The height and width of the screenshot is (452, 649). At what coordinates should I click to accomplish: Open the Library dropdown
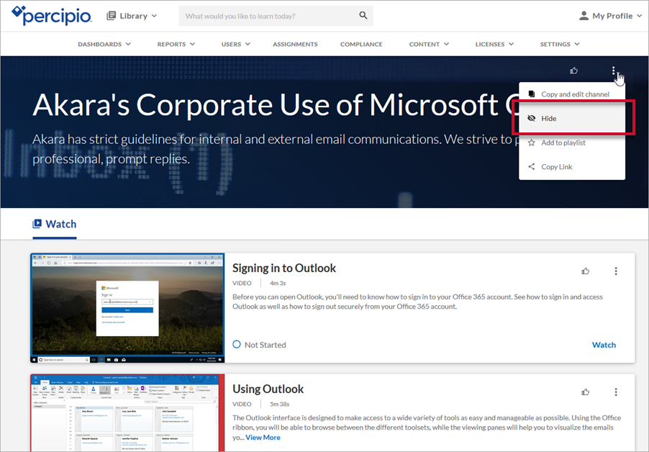(x=132, y=16)
